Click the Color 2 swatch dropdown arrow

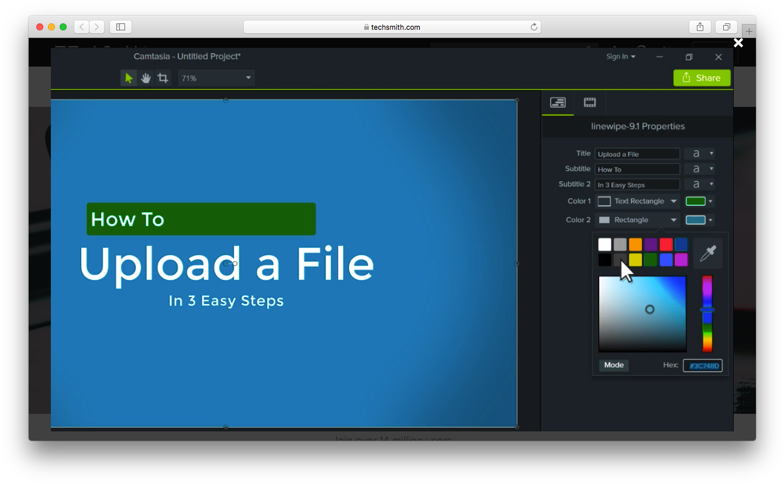pyautogui.click(x=711, y=220)
